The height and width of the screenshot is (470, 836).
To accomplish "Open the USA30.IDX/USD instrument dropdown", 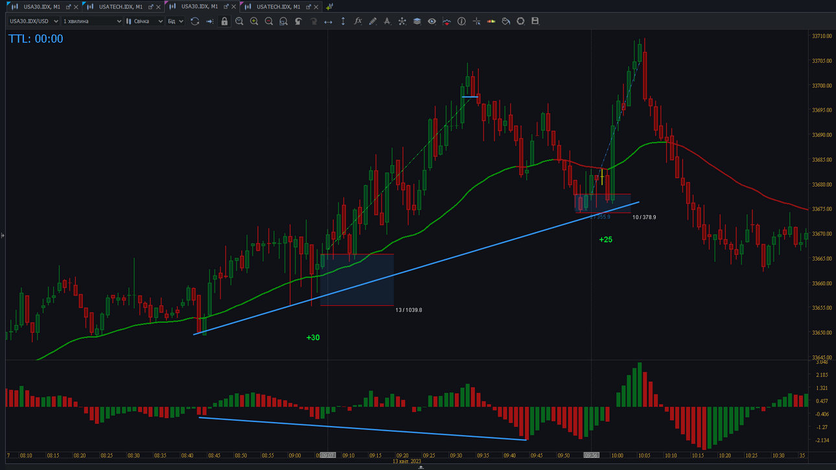I will (x=34, y=21).
